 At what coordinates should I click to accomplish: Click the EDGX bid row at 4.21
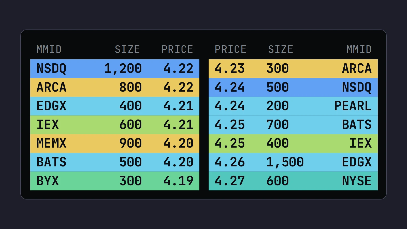pos(115,106)
